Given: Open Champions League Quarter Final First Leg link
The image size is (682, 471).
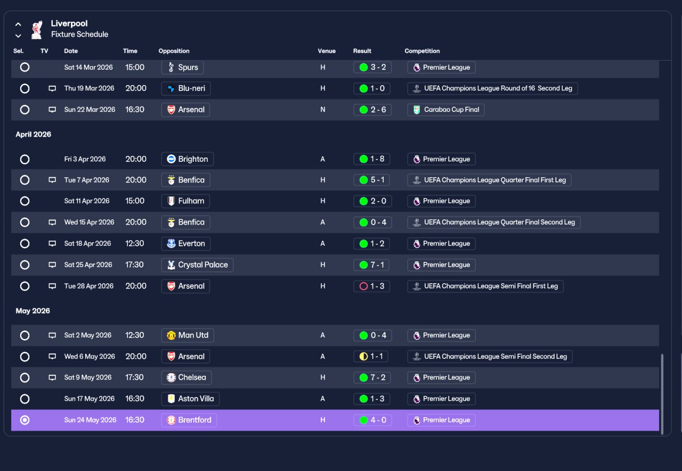Looking at the screenshot, I should [x=490, y=180].
